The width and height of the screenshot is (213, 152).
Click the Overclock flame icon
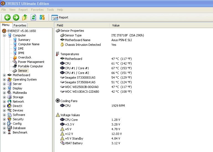(15, 57)
